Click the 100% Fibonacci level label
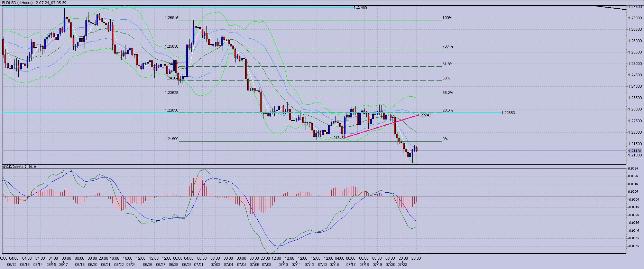 pyautogui.click(x=447, y=18)
